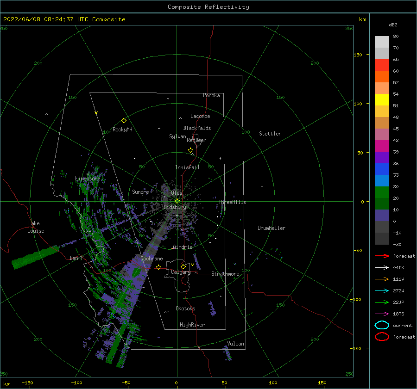Pick the bright green 30-20 dBZ swatch

click(x=382, y=192)
